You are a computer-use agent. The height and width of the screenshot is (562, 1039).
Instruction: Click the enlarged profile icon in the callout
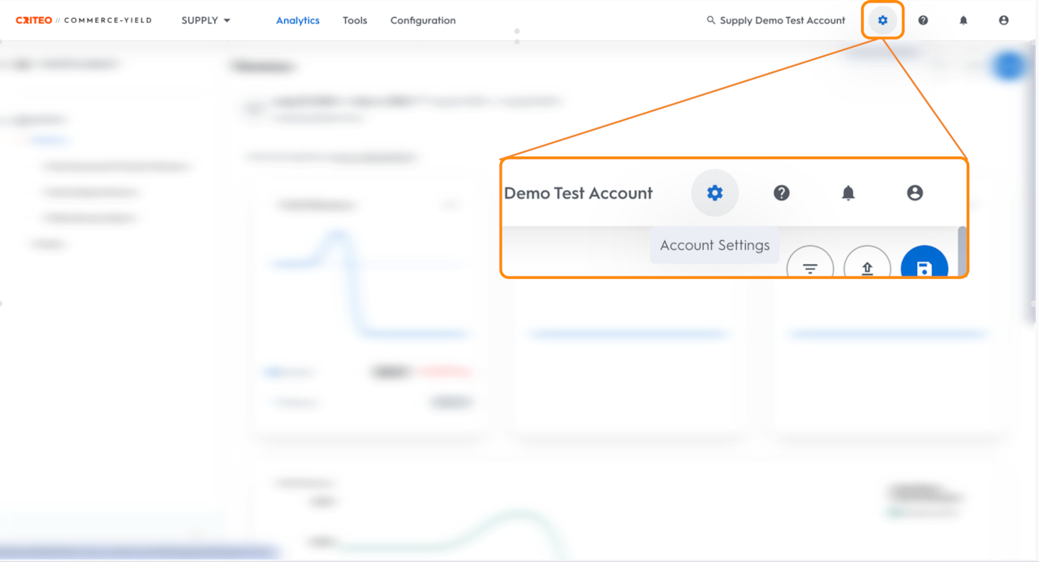point(915,193)
